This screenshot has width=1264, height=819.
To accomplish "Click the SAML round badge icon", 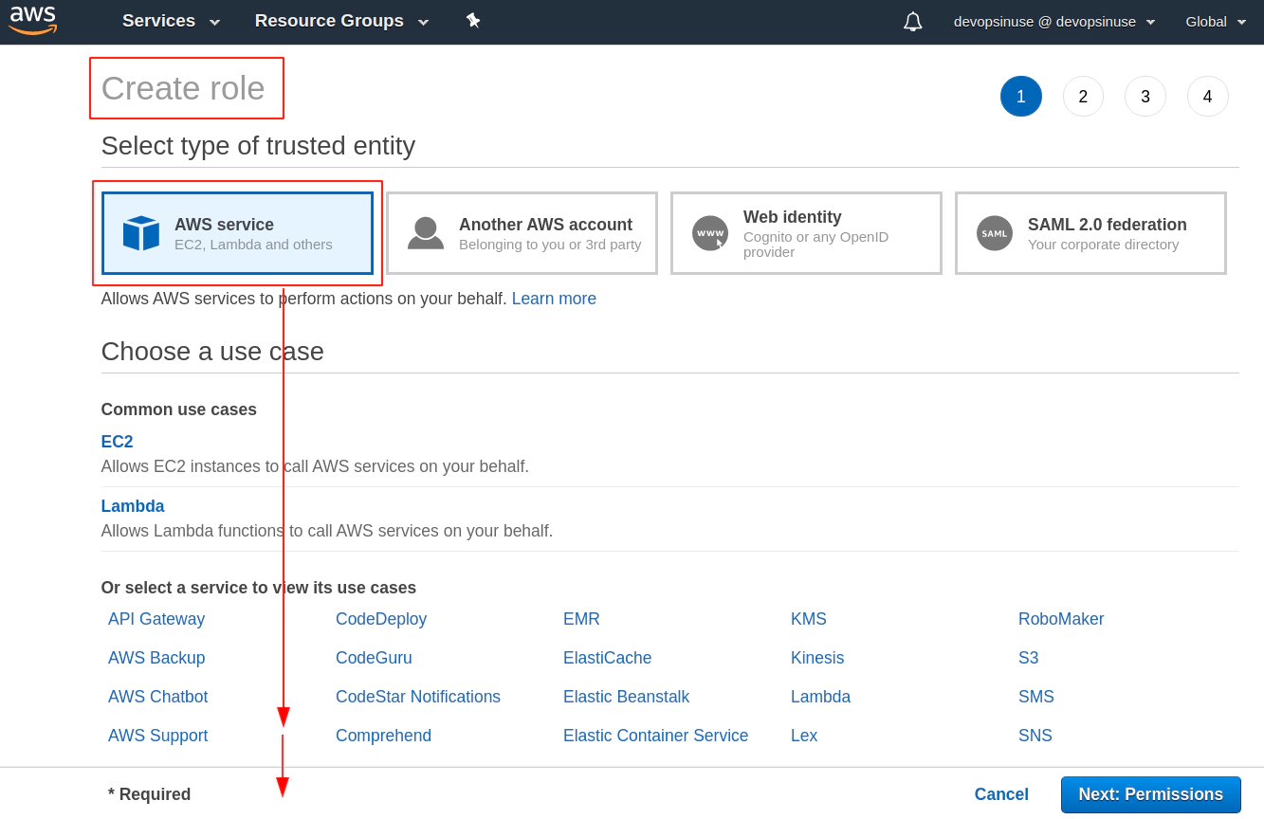I will pyautogui.click(x=995, y=233).
